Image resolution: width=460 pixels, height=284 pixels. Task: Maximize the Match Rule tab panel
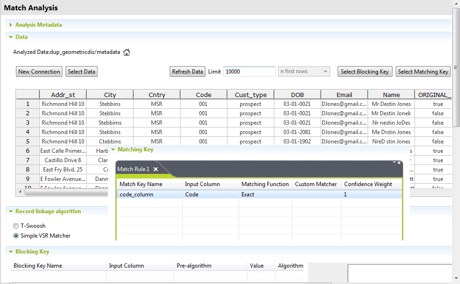point(399,162)
